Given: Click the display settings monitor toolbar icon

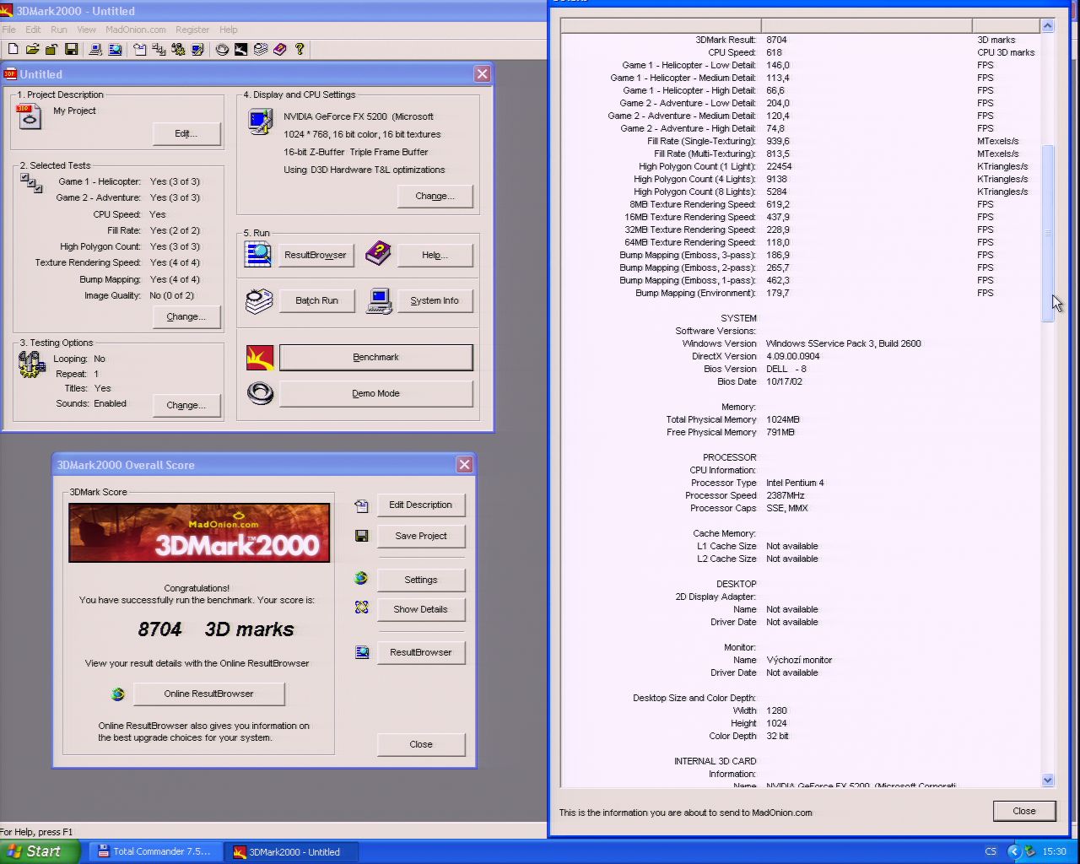Looking at the screenshot, I should (197, 50).
